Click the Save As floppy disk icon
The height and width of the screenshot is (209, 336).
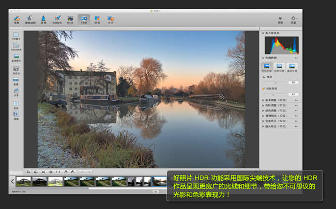pos(16,70)
